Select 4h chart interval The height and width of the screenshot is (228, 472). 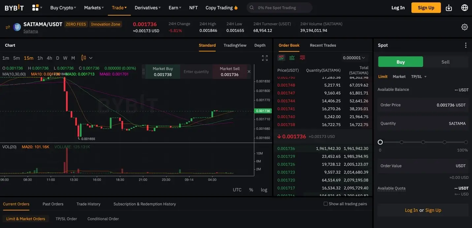pyautogui.click(x=49, y=58)
